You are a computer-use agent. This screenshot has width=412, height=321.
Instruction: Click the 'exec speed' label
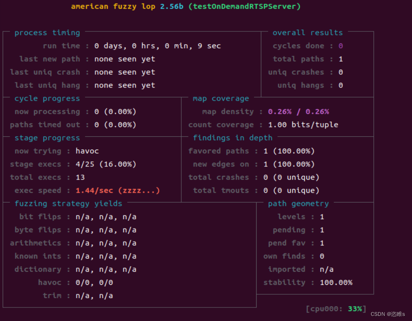pyautogui.click(x=38, y=191)
